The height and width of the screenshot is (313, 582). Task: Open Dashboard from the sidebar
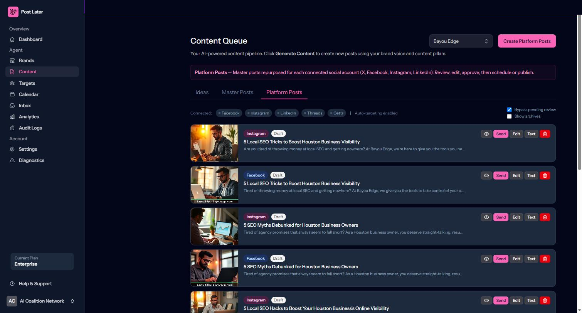42,39
